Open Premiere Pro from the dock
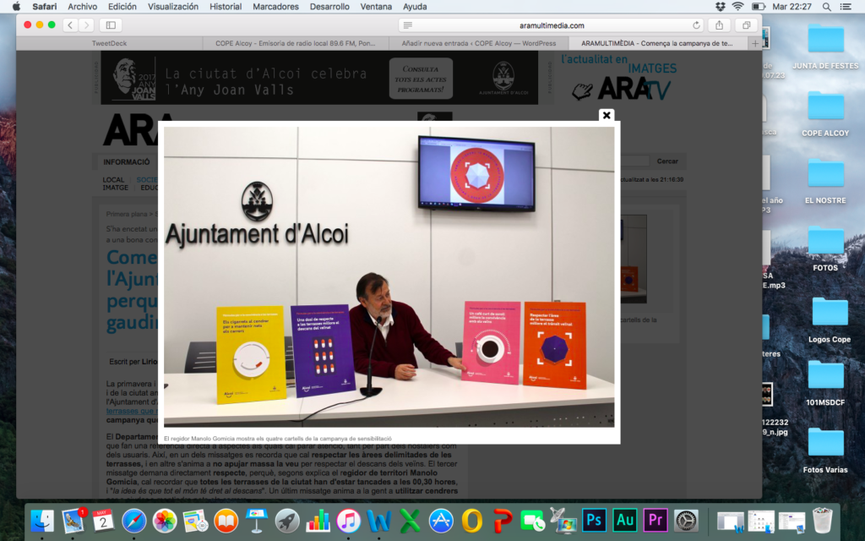This screenshot has width=865, height=541. click(656, 520)
